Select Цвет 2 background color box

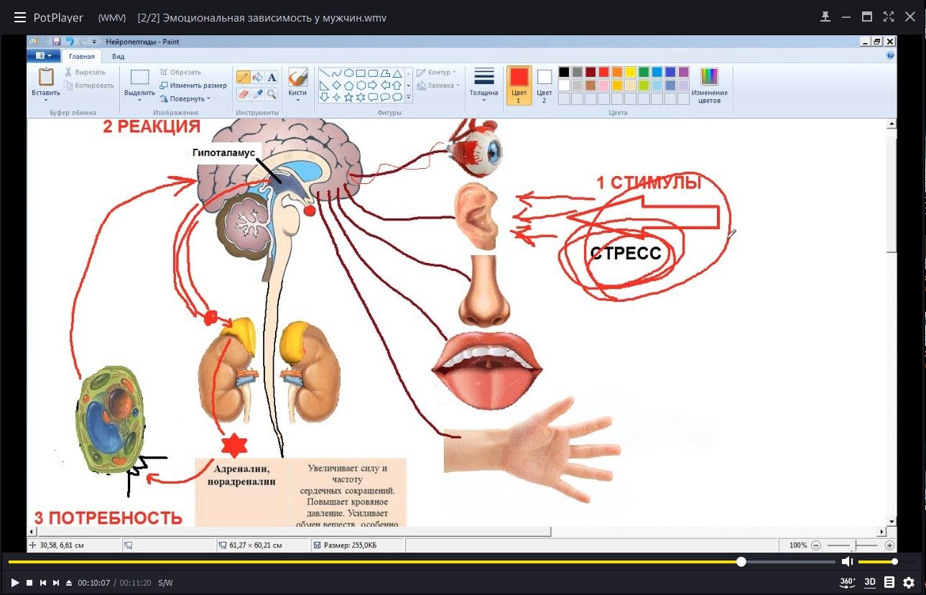point(545,86)
